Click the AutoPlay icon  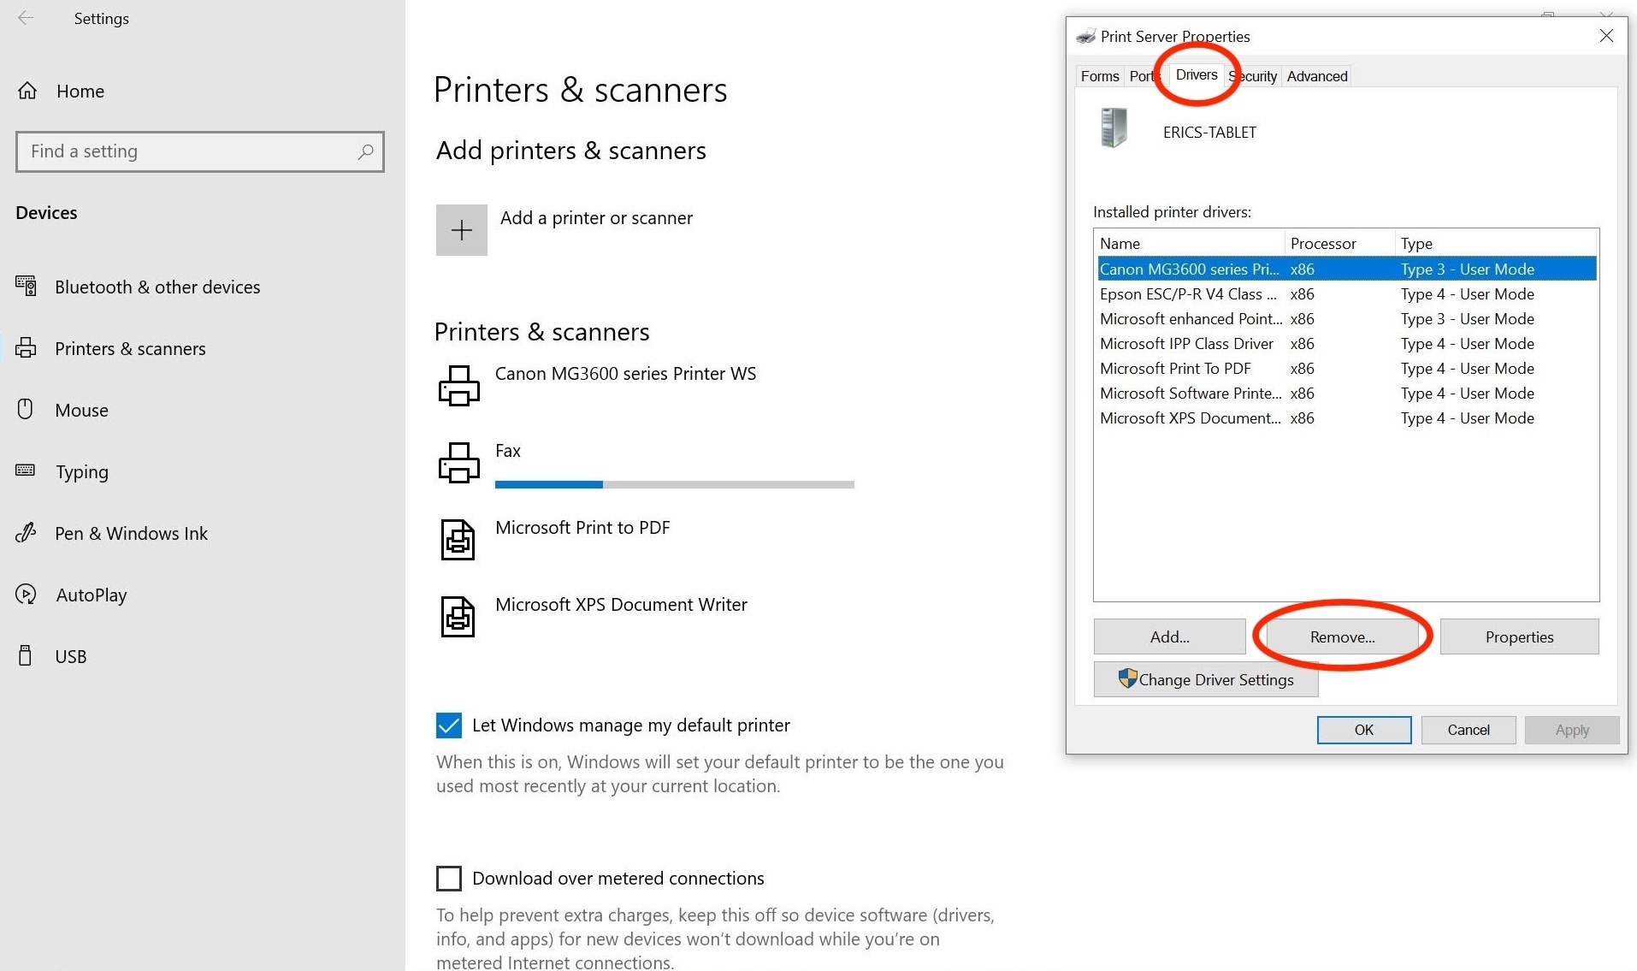coord(26,594)
